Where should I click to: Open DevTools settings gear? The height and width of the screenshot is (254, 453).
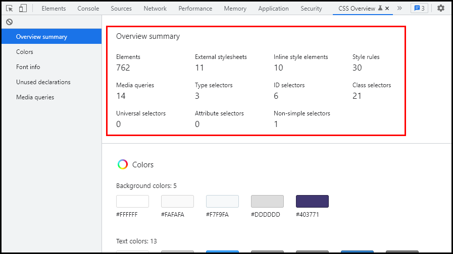440,9
